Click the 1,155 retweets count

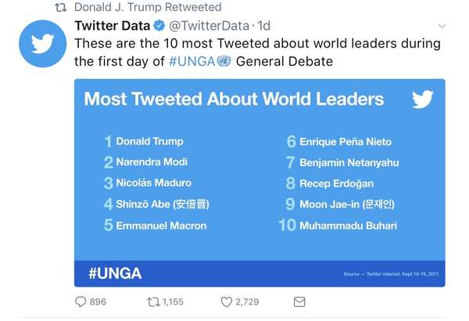click(x=174, y=301)
